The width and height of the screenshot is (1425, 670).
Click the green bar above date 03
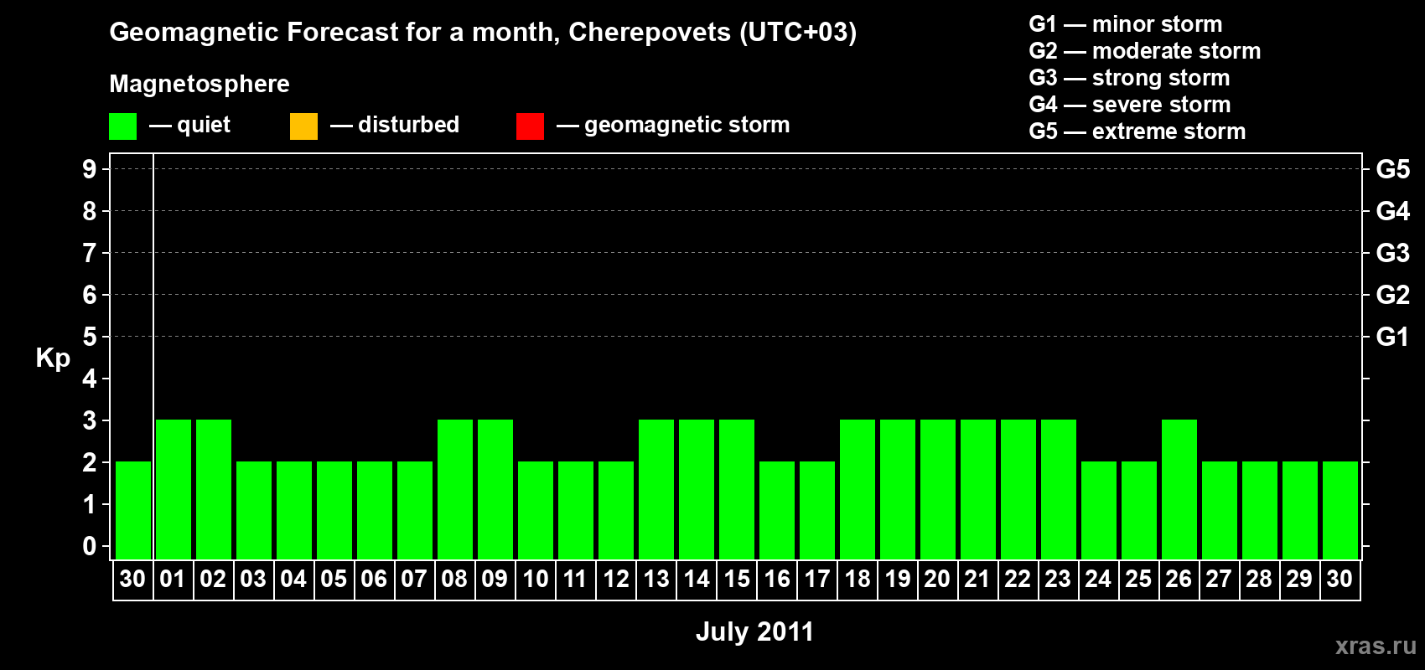point(254,510)
